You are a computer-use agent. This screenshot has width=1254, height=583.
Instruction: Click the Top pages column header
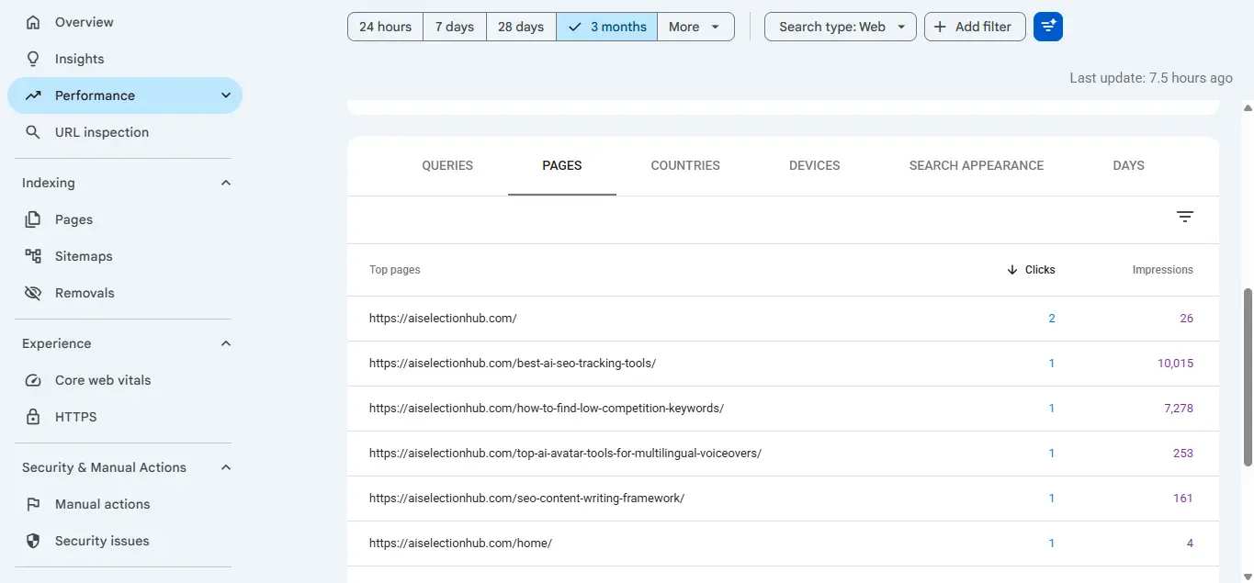[x=395, y=270]
